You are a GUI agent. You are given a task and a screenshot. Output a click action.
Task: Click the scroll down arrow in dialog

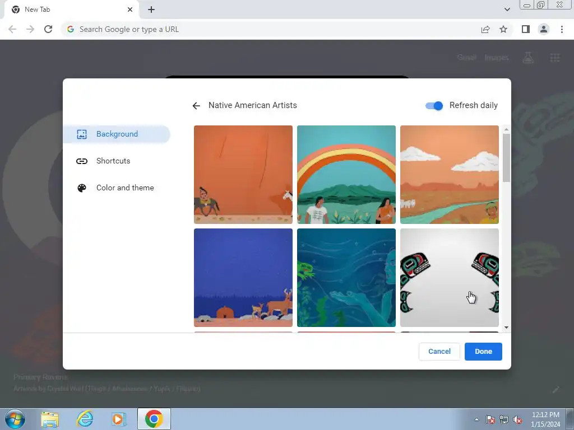(506, 328)
